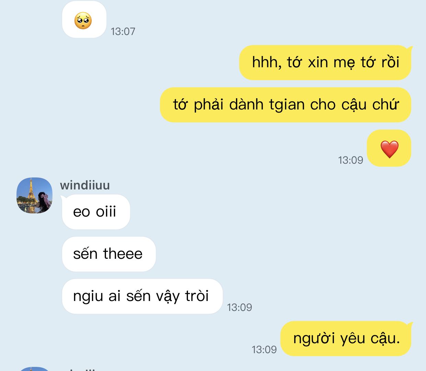Tap the 'người yêu cậu.' yellow bubble

click(346, 338)
